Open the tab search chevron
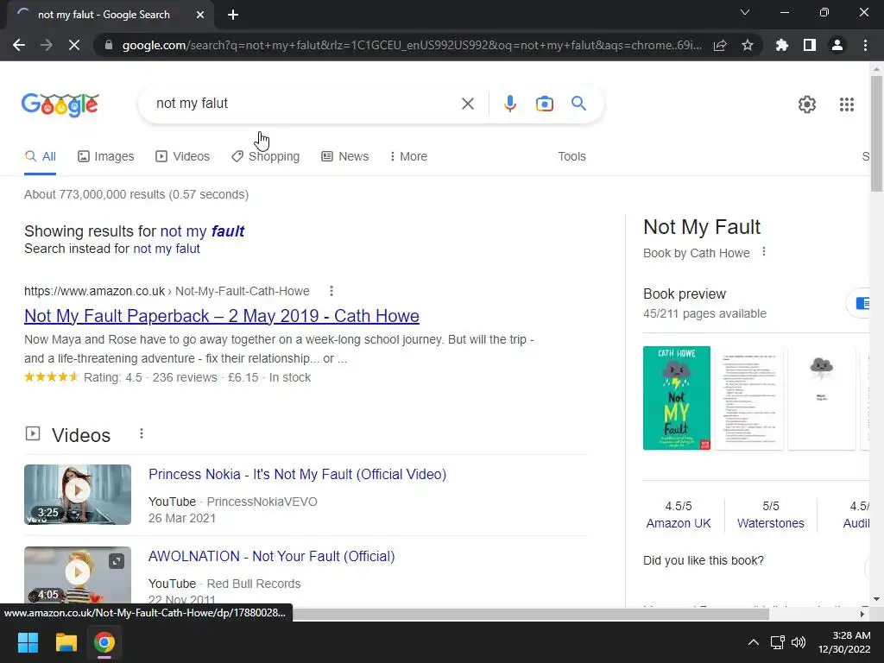This screenshot has height=663, width=884. pos(745,12)
